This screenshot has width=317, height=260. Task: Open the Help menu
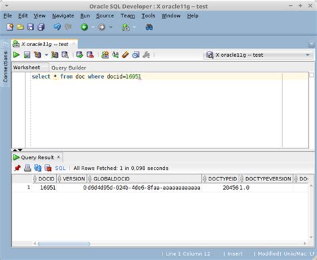pyautogui.click(x=193, y=16)
